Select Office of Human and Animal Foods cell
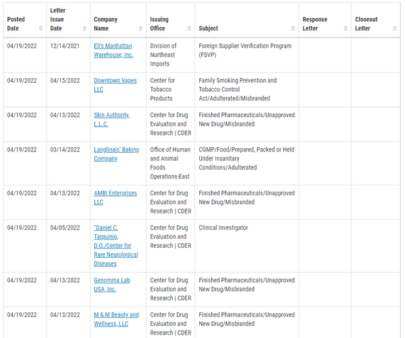405x338 pixels. click(x=170, y=163)
